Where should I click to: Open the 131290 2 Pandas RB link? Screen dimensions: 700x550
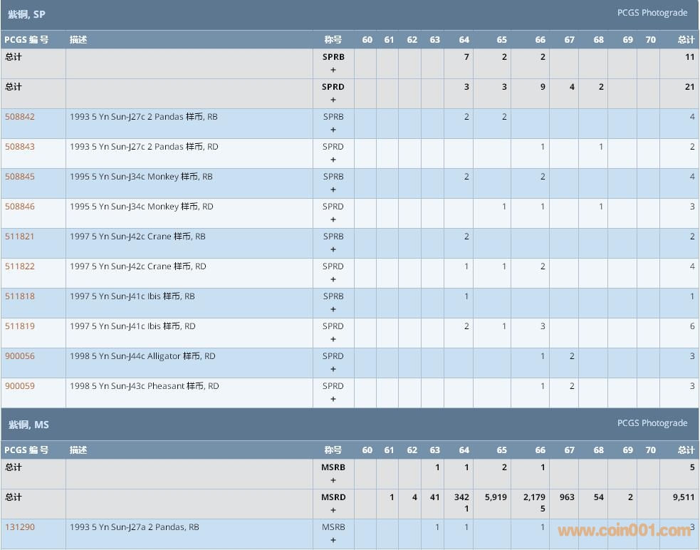pyautogui.click(x=20, y=527)
